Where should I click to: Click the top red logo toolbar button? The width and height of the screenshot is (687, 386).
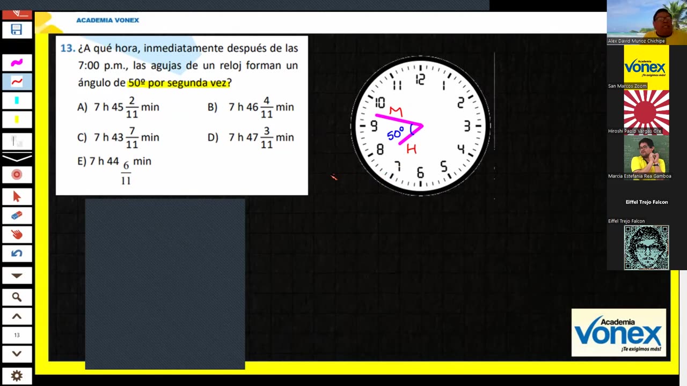(17, 14)
